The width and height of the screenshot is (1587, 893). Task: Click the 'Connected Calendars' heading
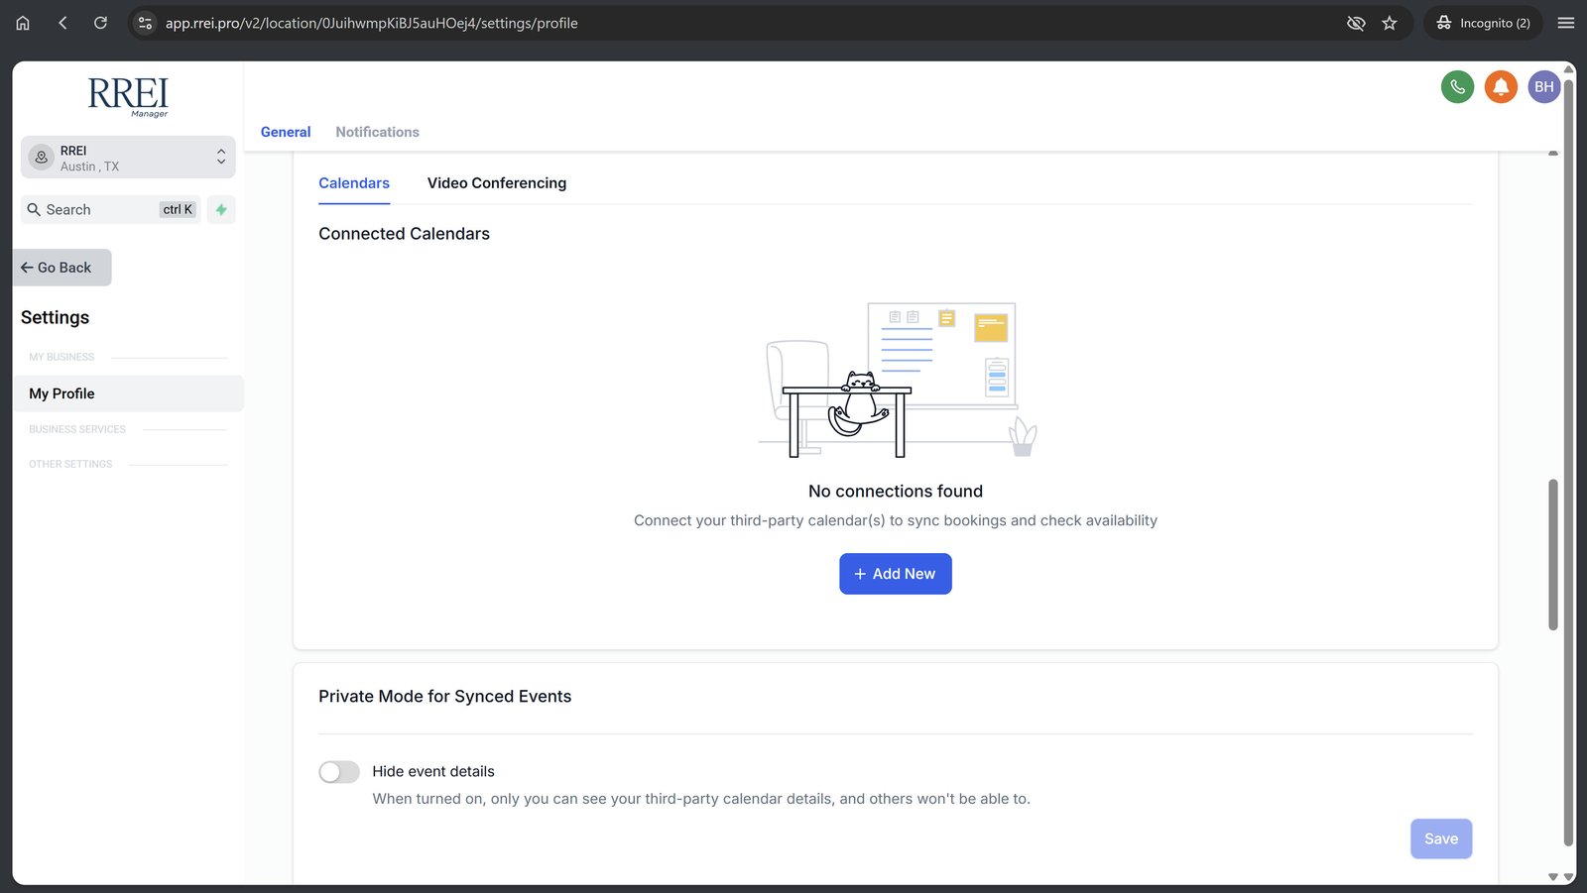(404, 234)
